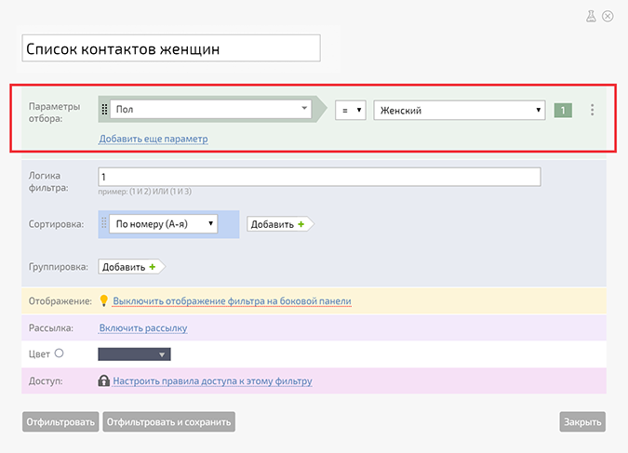Expand the Пол parameter dropdown
Image resolution: width=628 pixels, height=453 pixels.
coord(210,110)
